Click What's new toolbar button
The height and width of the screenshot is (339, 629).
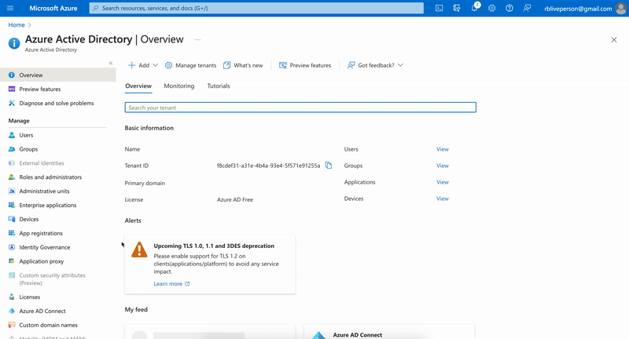(x=243, y=65)
